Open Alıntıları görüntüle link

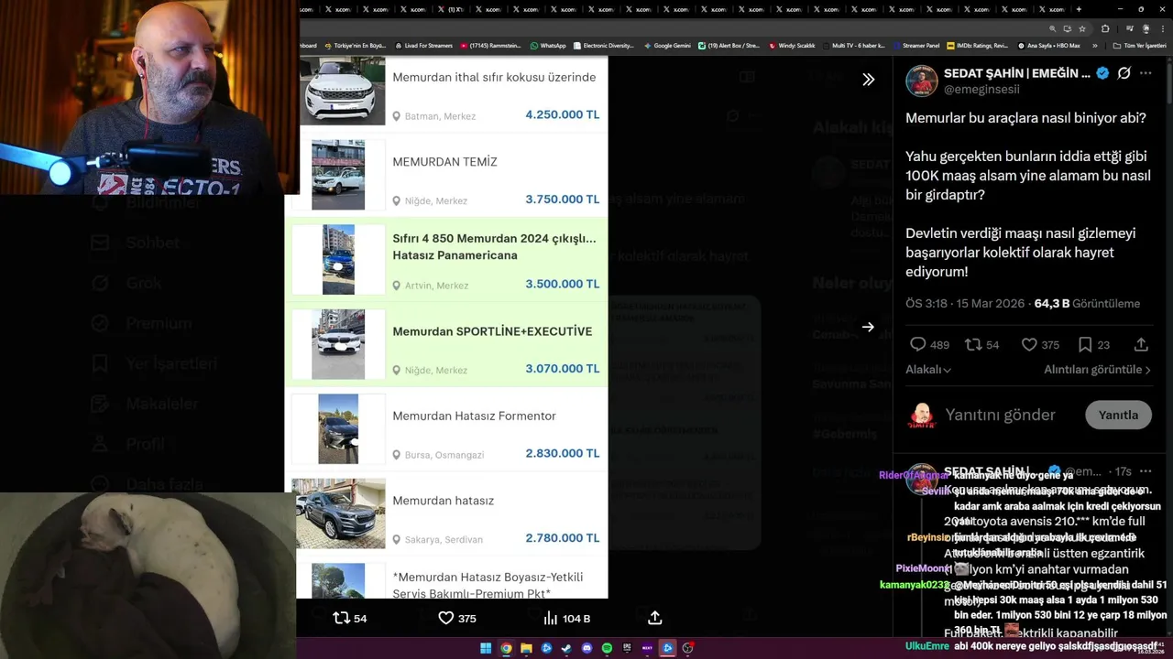(1097, 370)
